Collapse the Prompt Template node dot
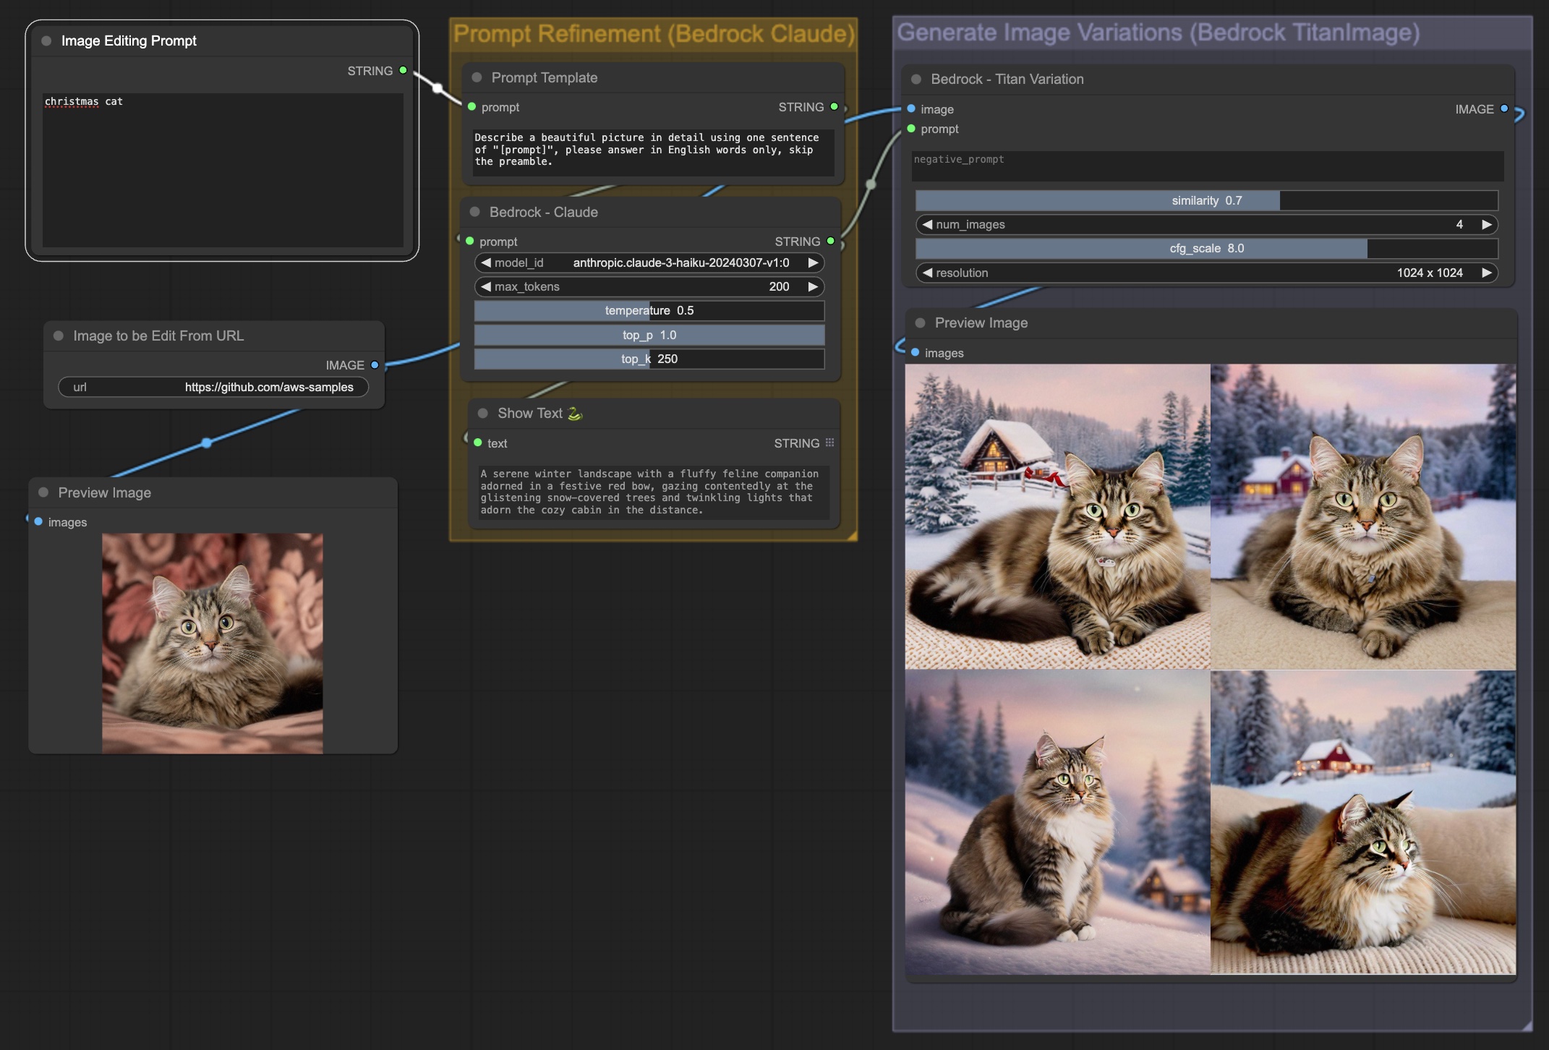 (x=477, y=77)
